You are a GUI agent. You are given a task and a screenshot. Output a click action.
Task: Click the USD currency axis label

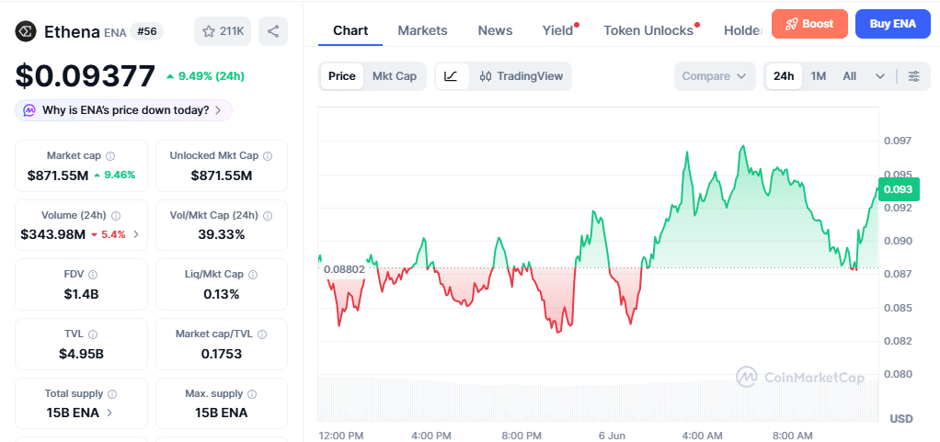(x=901, y=417)
